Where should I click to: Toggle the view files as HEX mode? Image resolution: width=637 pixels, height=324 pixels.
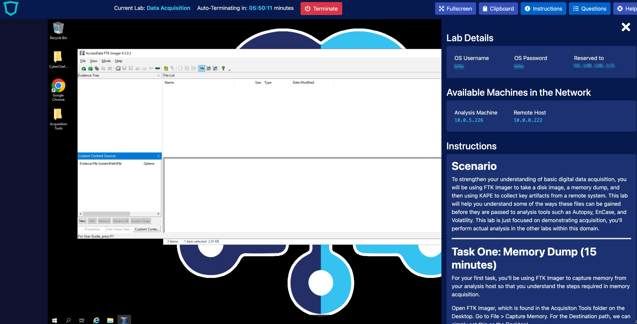[x=215, y=68]
